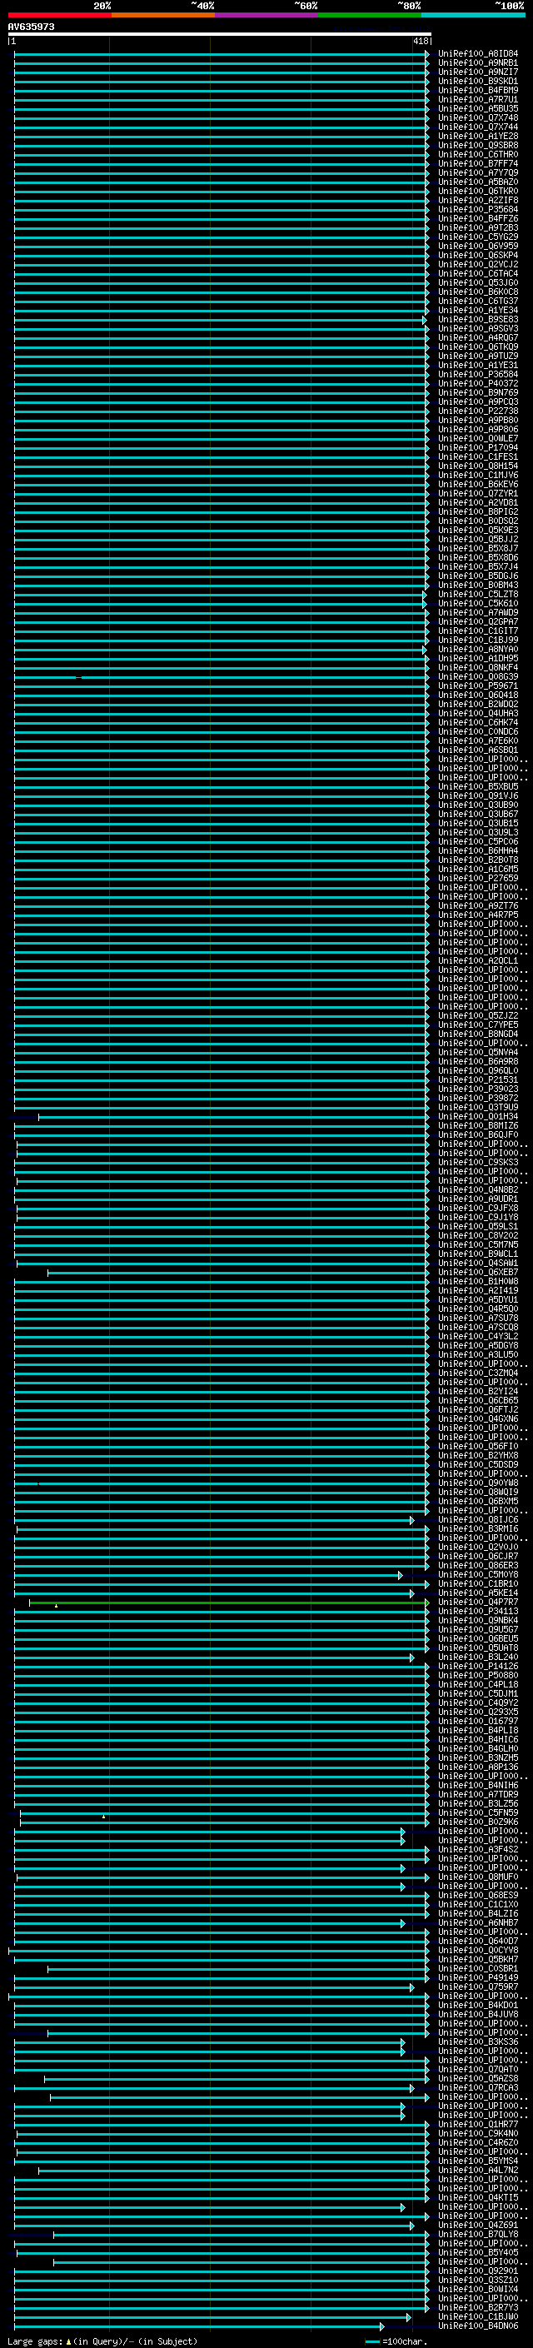Select label UniRef100_Q56FI0
Image resolution: width=533 pixels, height=2348 pixels.
click(x=477, y=1447)
